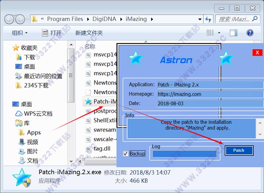The width and height of the screenshot is (264, 193).
Task: Expand arrow after Program Files breadcrumb
Action: point(88,19)
